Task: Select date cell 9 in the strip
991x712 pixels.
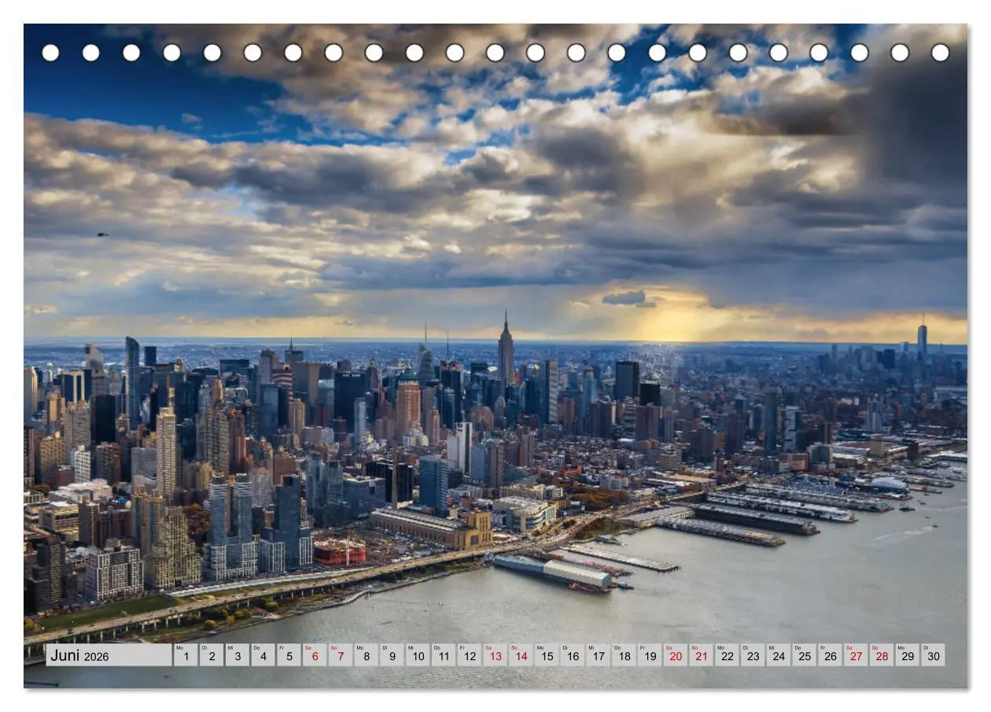Action: pyautogui.click(x=392, y=655)
